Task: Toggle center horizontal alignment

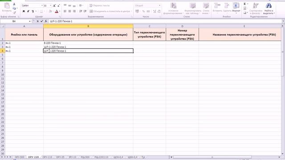Action: (69, 11)
